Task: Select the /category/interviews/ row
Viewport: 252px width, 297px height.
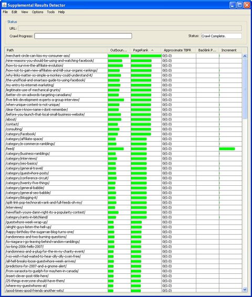Action: click(x=123, y=158)
